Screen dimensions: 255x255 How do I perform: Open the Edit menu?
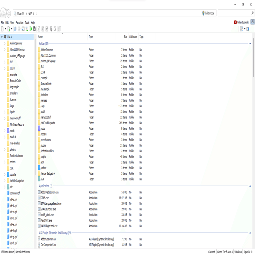point(7,22)
